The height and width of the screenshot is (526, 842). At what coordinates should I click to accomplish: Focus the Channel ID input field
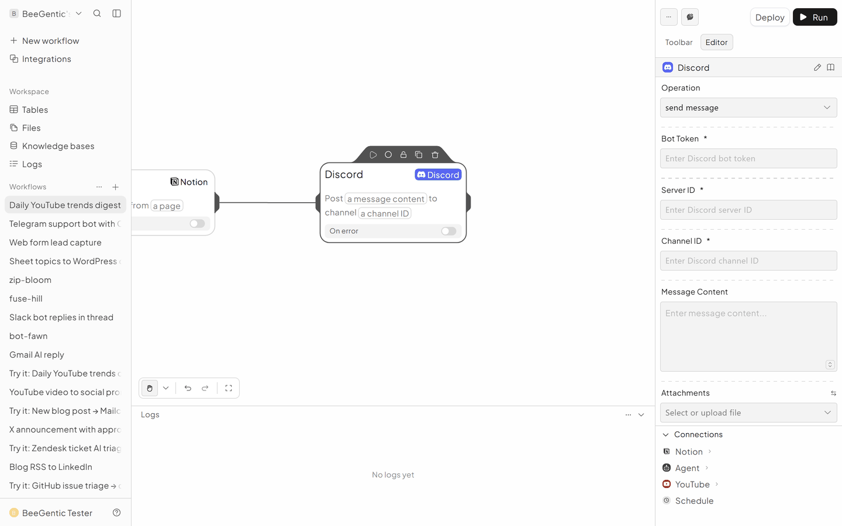point(748,261)
